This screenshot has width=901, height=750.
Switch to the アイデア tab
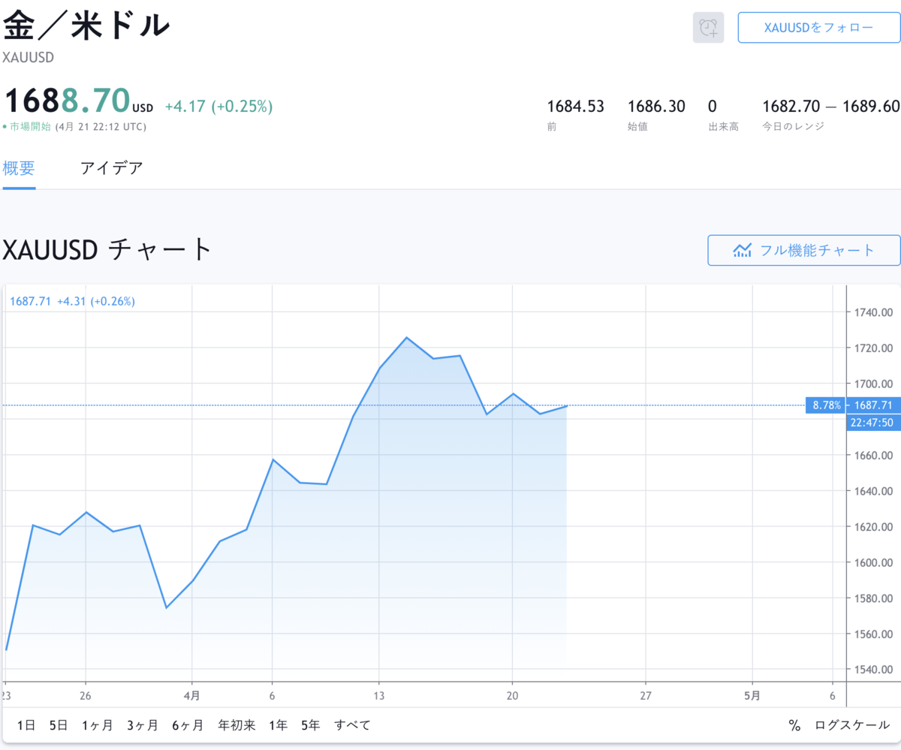coord(111,168)
